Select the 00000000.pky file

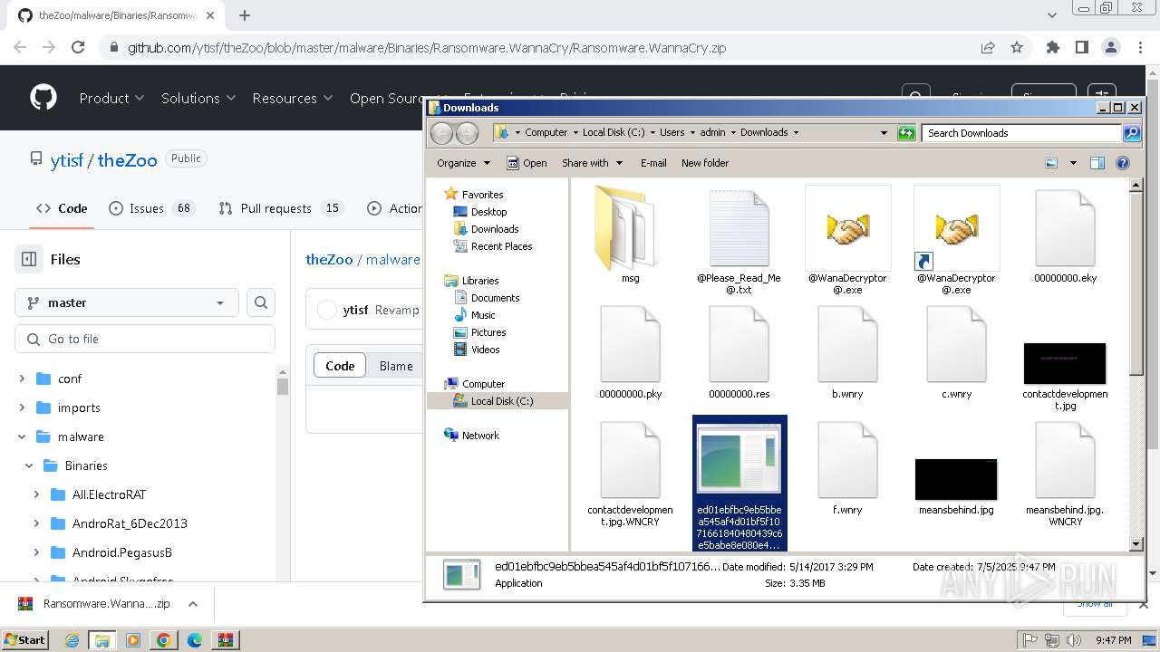[630, 346]
